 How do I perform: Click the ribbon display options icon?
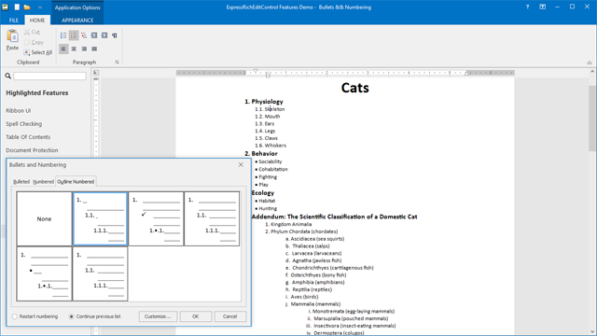tap(543, 7)
